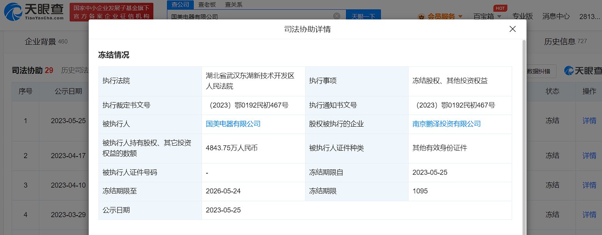Image resolution: width=602 pixels, height=235 pixels.
Task: Click the 其他有效身份证件 value
Action: coord(440,148)
